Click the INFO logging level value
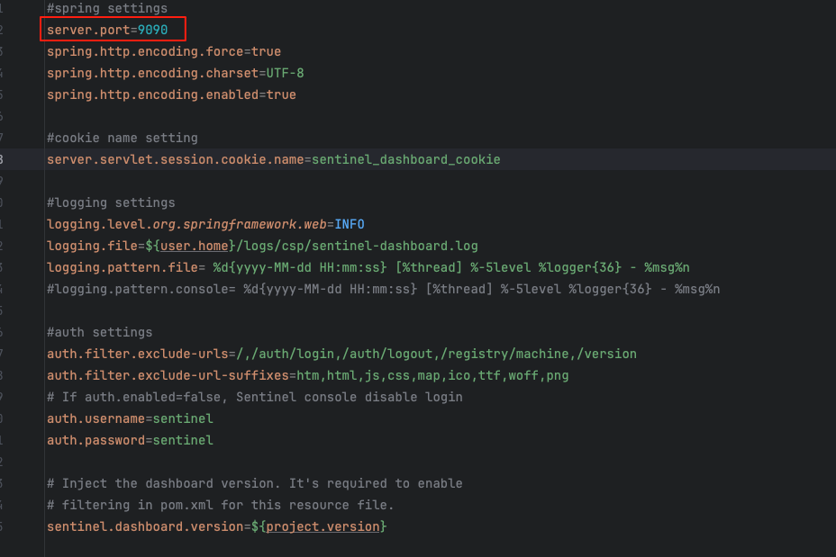The height and width of the screenshot is (557, 836). click(350, 224)
